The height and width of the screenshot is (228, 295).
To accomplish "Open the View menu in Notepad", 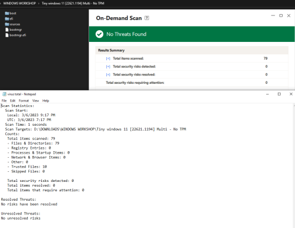I will (35, 100).
